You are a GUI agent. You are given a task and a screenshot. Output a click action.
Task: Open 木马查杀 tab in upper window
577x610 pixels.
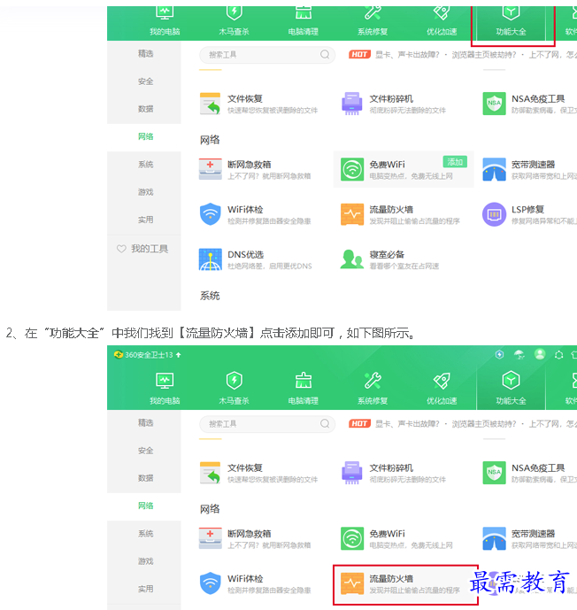pos(234,22)
